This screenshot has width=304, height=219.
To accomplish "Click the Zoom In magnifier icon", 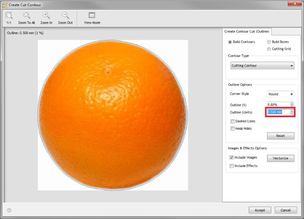I will tap(46, 16).
